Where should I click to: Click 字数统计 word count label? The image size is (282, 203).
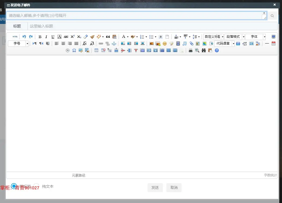270,175
